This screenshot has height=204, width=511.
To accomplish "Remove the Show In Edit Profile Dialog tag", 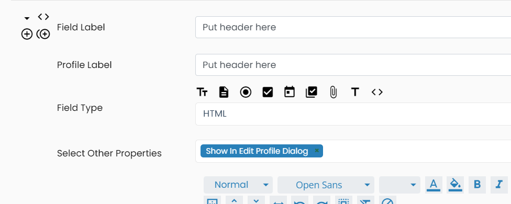I will click(316, 151).
